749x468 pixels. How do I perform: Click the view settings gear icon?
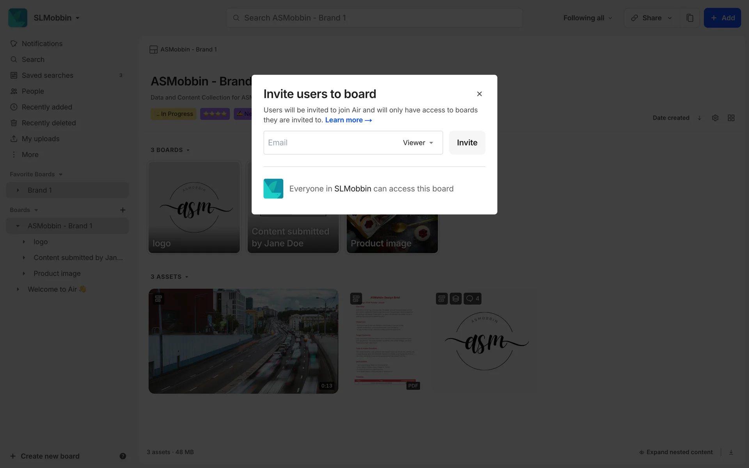715,118
